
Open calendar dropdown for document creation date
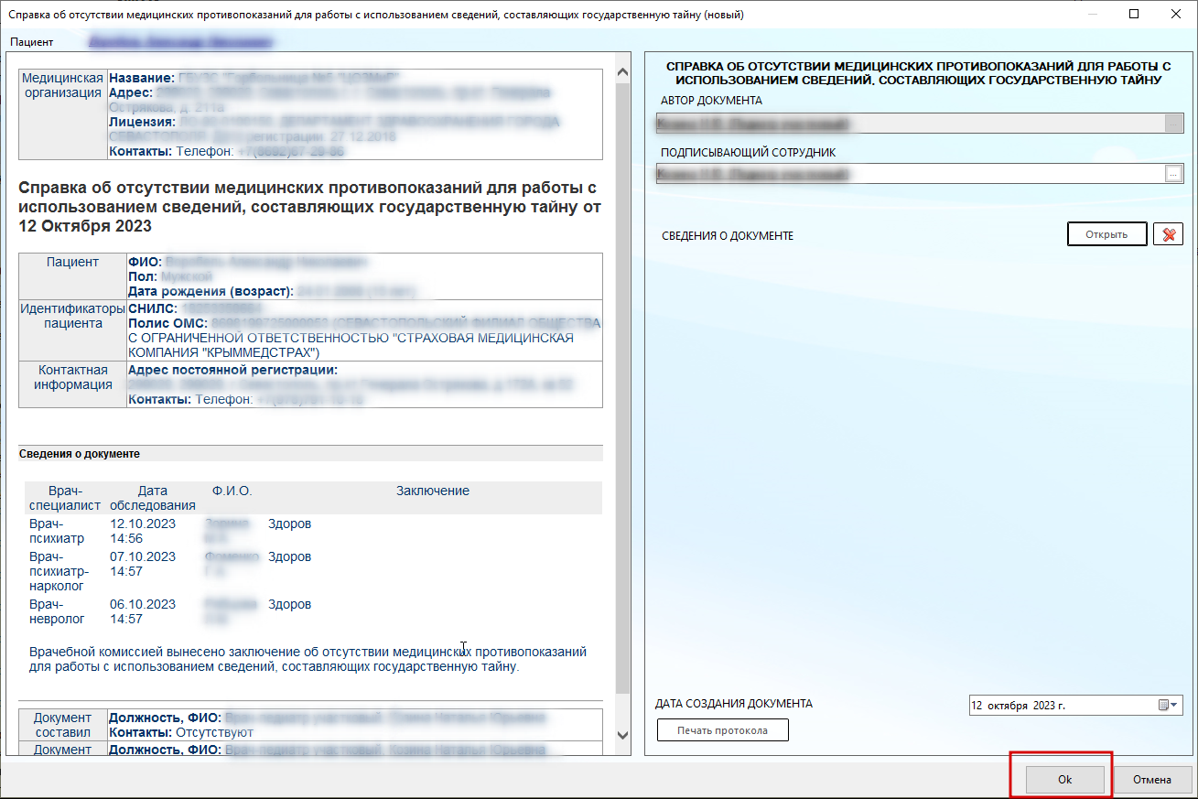pos(1169,706)
